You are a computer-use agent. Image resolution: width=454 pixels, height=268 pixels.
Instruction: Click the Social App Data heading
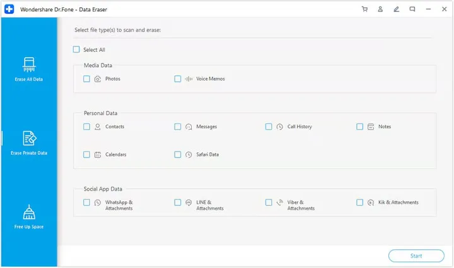click(x=103, y=189)
